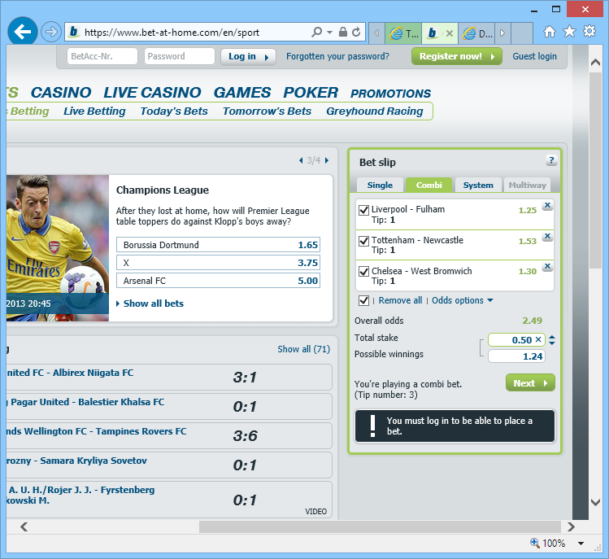Toggle the select-all checkbox beside Remove all
Image resolution: width=609 pixels, height=559 pixels.
point(363,300)
